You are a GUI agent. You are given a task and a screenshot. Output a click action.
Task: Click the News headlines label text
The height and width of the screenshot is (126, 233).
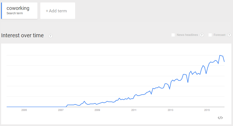point(187,35)
